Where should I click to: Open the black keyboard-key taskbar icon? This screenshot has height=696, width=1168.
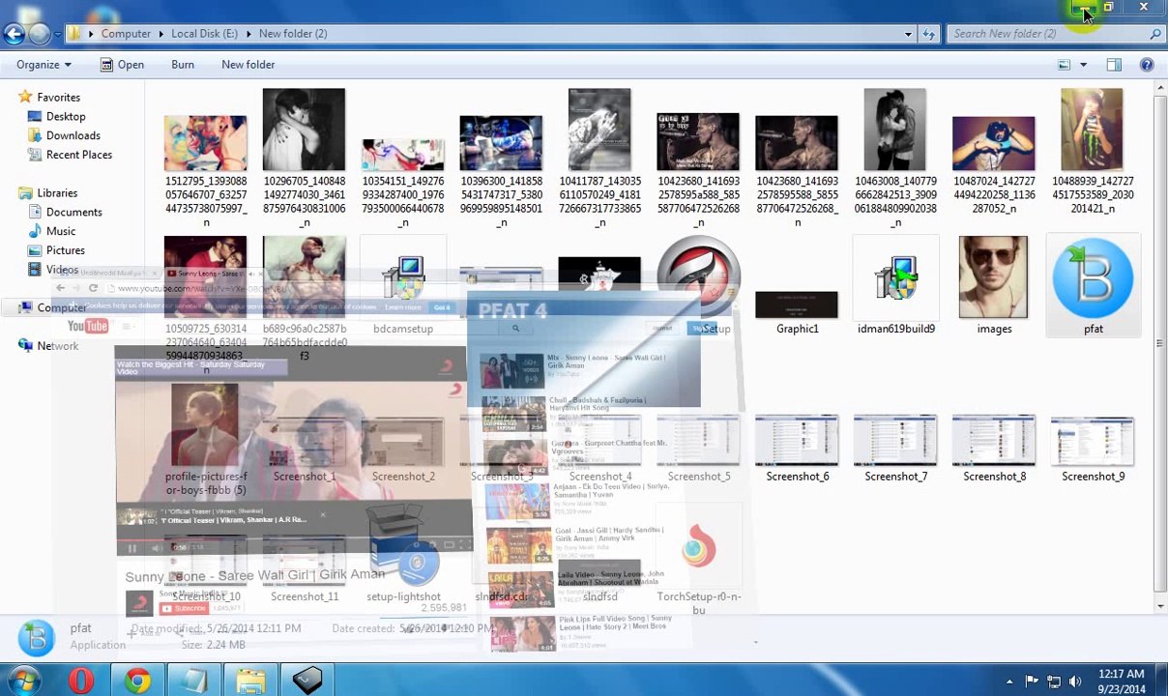pos(307,681)
